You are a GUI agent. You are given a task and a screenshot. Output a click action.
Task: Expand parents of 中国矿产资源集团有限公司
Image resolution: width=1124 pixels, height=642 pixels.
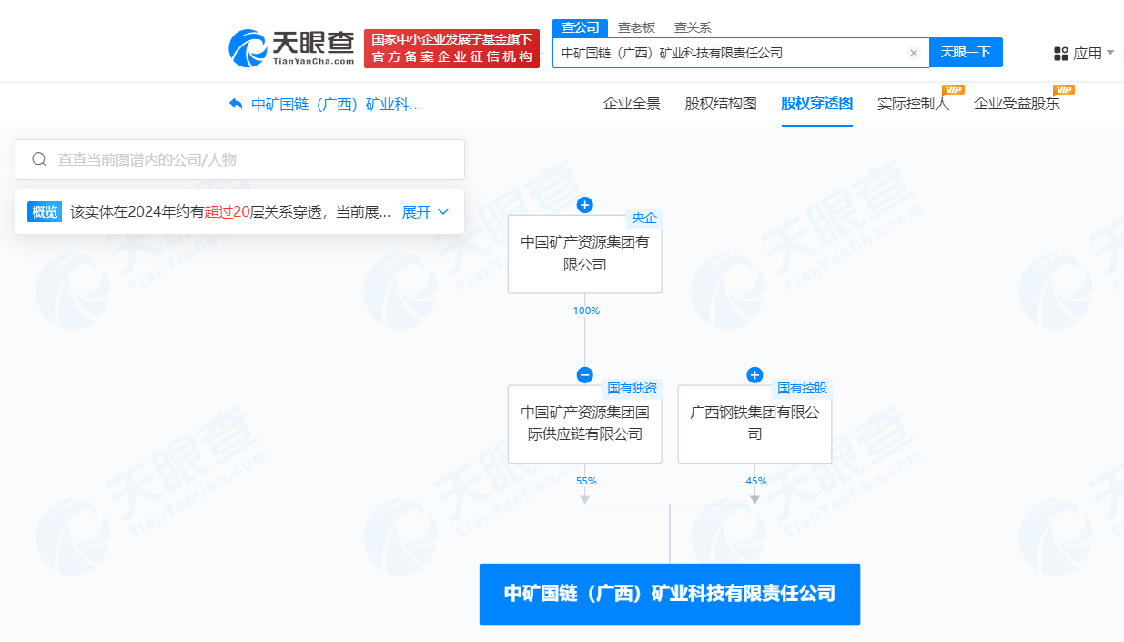(x=585, y=205)
